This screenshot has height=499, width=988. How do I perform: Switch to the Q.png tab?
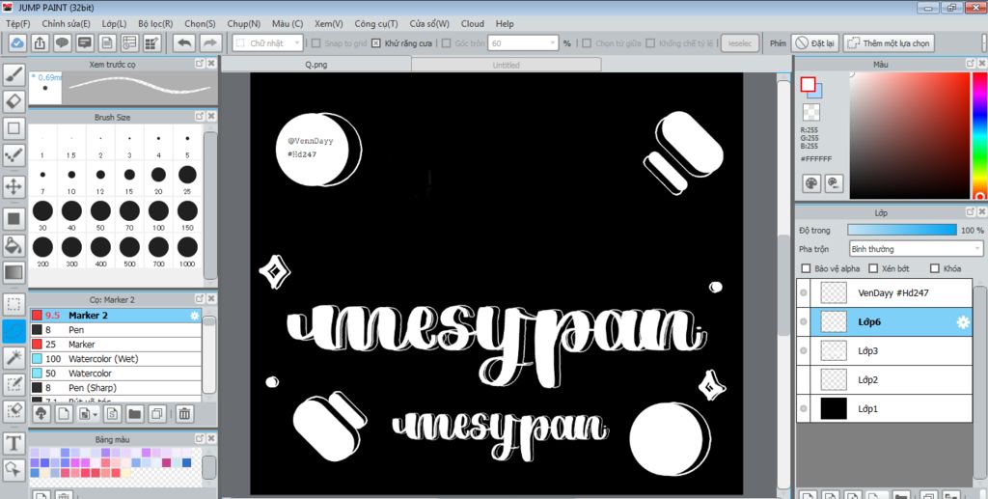coord(316,65)
